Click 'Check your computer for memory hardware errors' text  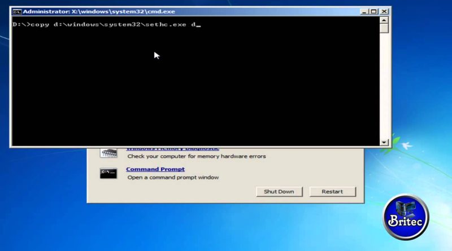pyautogui.click(x=197, y=156)
